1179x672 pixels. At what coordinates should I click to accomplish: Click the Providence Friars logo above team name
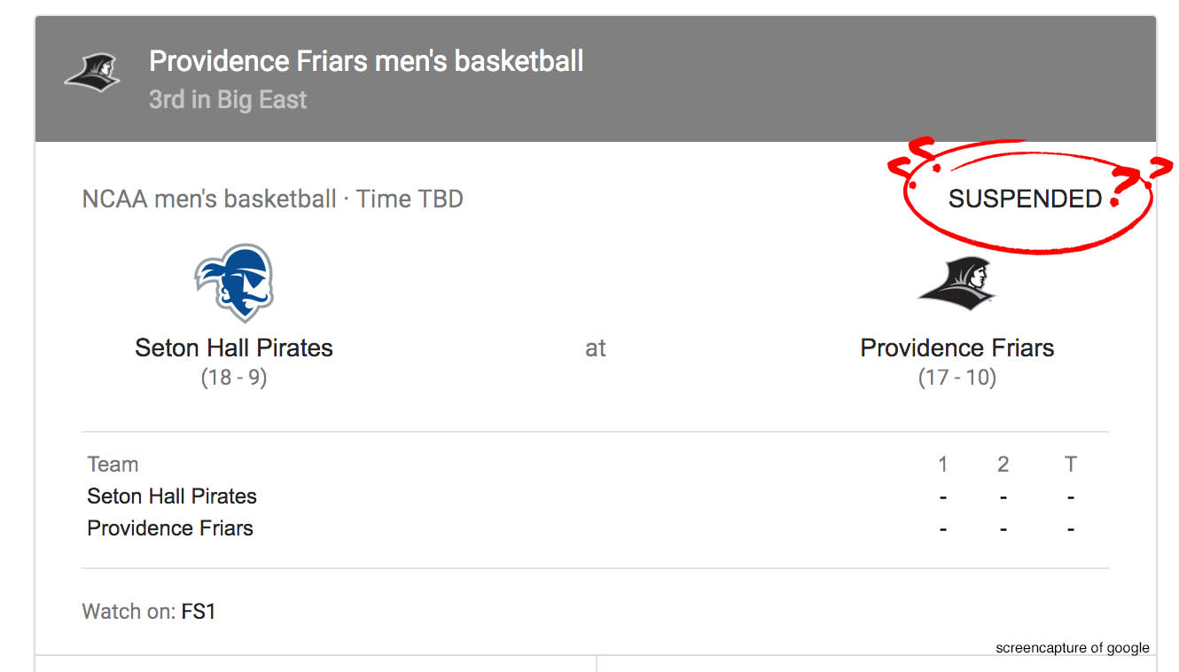coord(956,284)
